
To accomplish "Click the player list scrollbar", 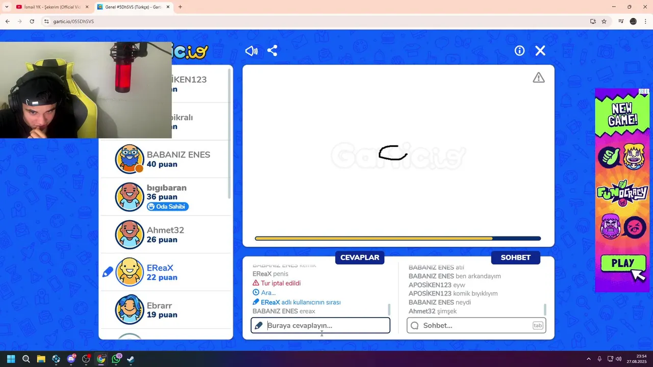I will coord(230,133).
